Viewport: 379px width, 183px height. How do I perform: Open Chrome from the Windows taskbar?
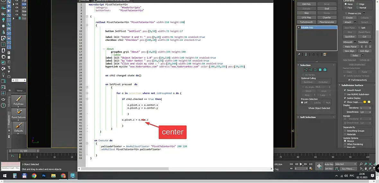[x=34, y=176]
